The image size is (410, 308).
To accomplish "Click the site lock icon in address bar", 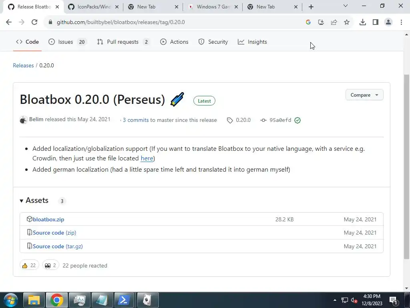I will click(50, 22).
